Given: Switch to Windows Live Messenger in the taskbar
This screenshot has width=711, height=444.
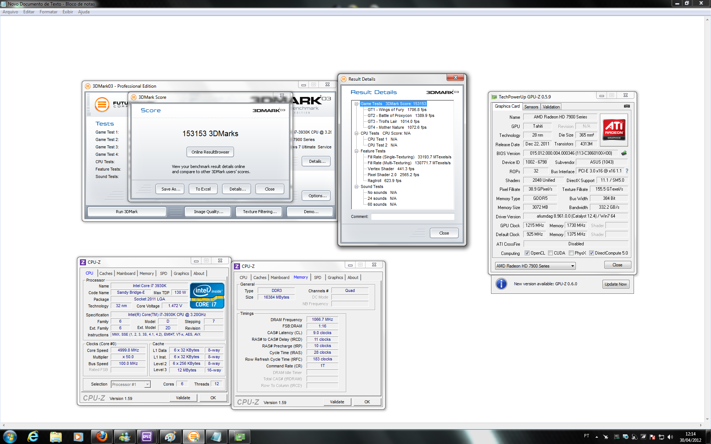Looking at the screenshot, I should coord(124,437).
